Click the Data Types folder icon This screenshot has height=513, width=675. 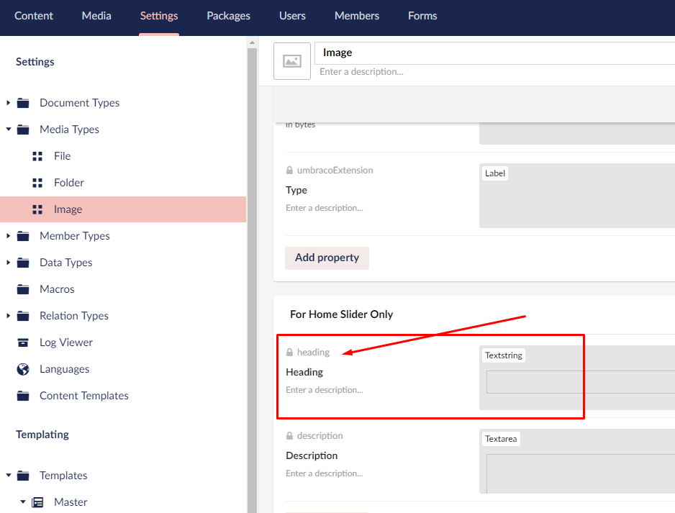pos(23,263)
